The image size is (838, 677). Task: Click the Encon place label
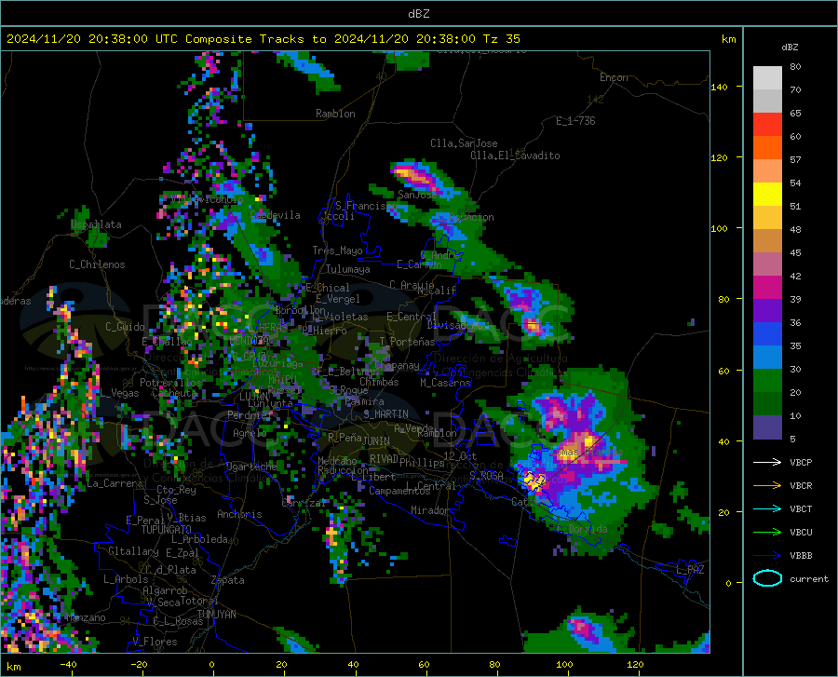click(614, 77)
